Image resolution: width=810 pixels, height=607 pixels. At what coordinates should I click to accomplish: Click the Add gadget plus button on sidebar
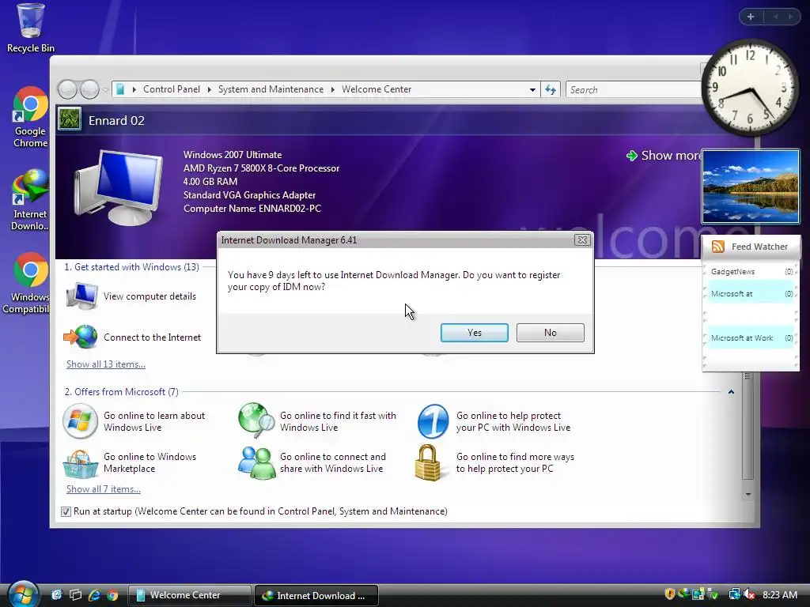click(x=751, y=17)
